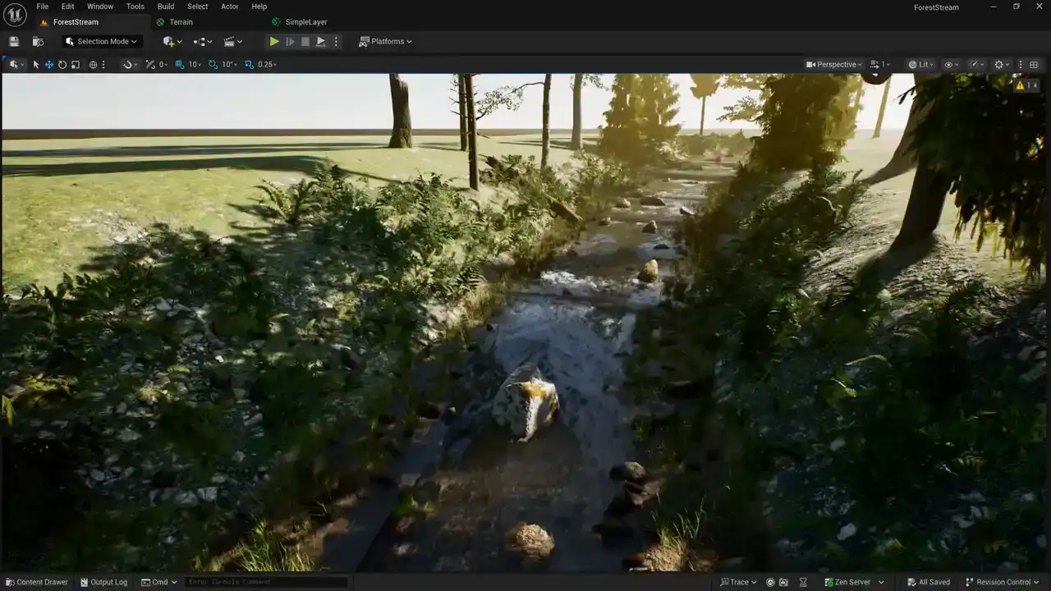1051x591 pixels.
Task: Select the Translate (move) gizmo tool
Action: 49,64
